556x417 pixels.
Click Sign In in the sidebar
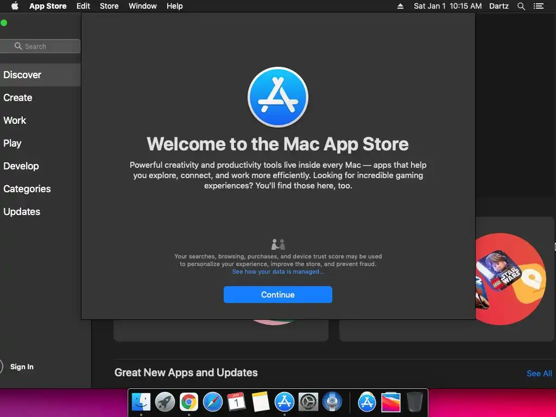(x=22, y=367)
